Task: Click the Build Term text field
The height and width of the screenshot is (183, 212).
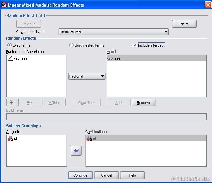Action: 106,117
